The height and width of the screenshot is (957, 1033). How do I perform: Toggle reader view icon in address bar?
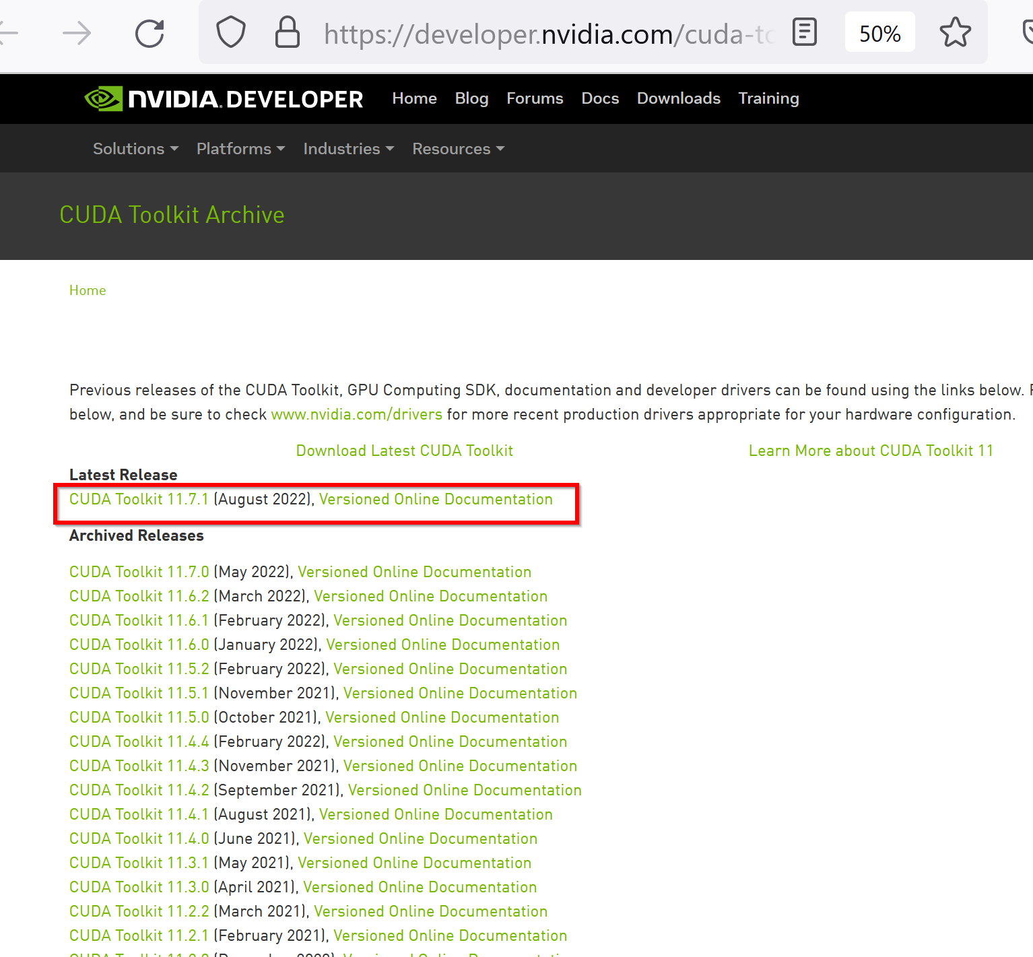[x=805, y=32]
